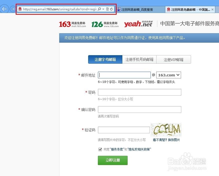
Task: Click the 请再次填写密码 hint text
Action: point(108,116)
